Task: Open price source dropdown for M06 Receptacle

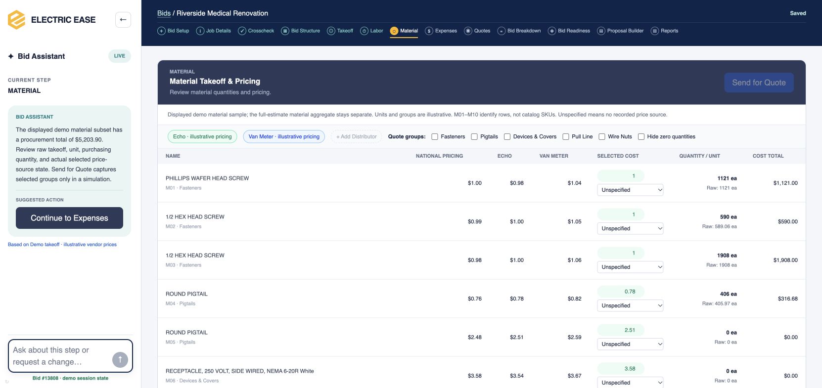Action: (x=630, y=383)
